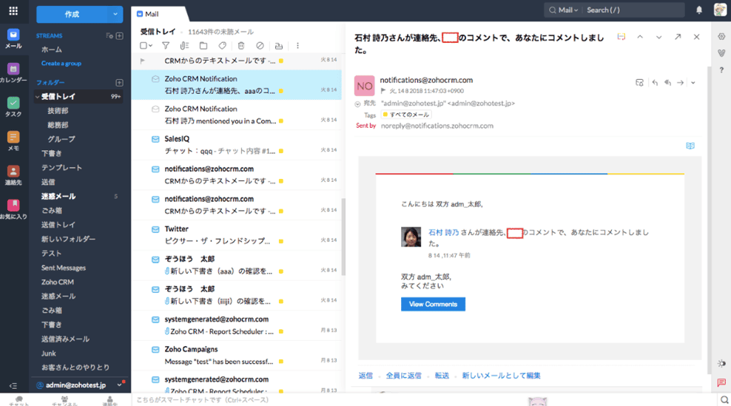Click the notification bell icon
This screenshot has width=731, height=406.
pyautogui.click(x=699, y=10)
